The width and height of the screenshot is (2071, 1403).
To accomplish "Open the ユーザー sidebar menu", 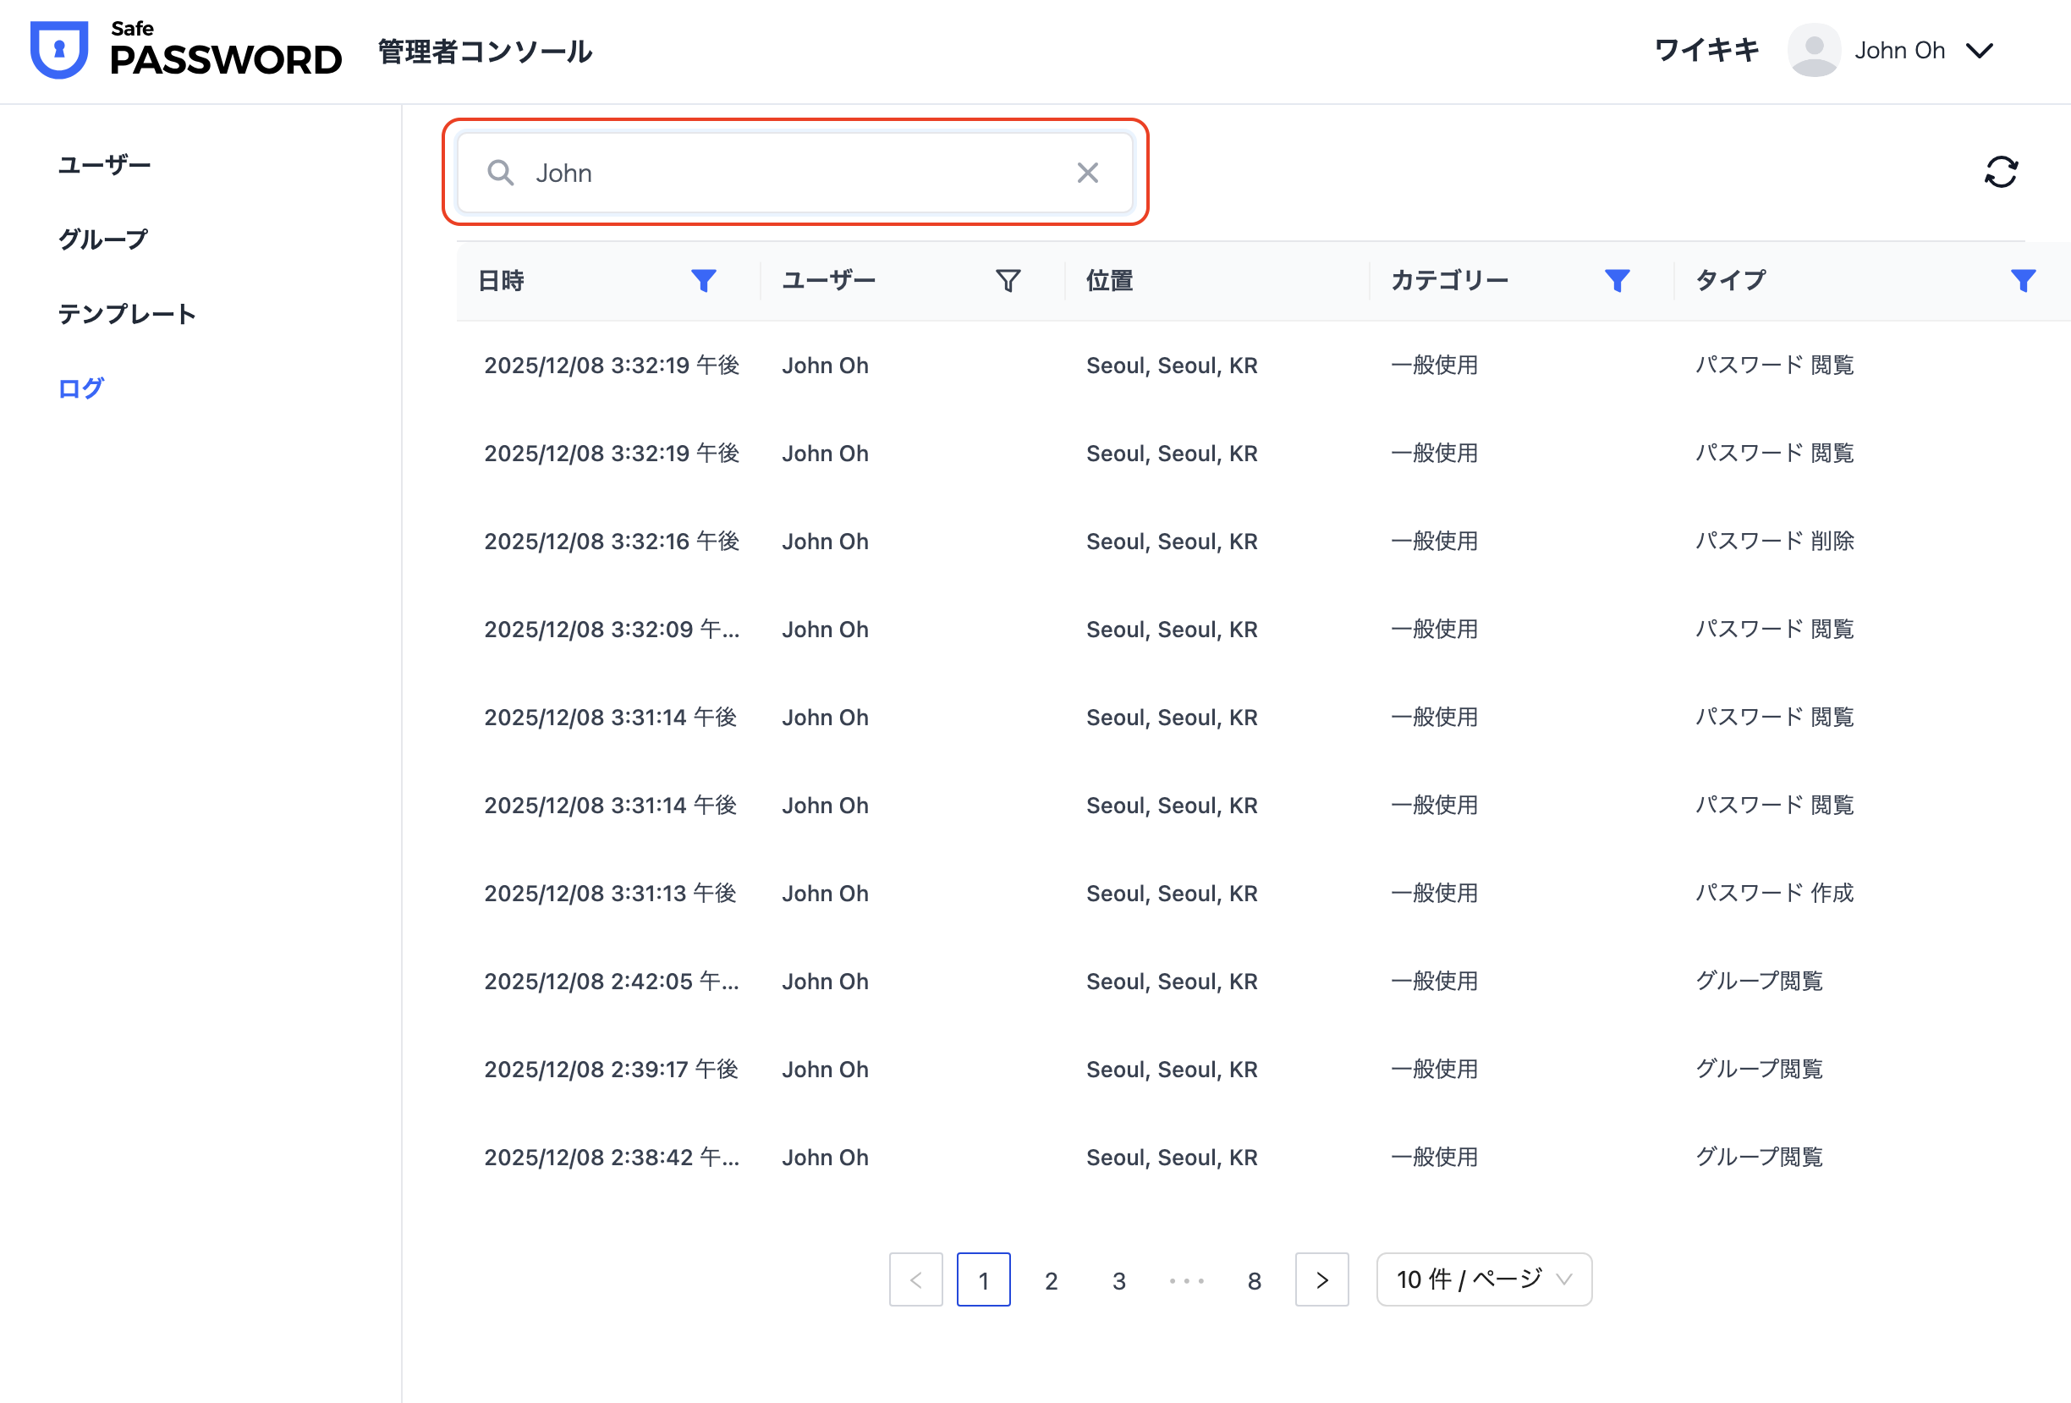I will 104,165.
